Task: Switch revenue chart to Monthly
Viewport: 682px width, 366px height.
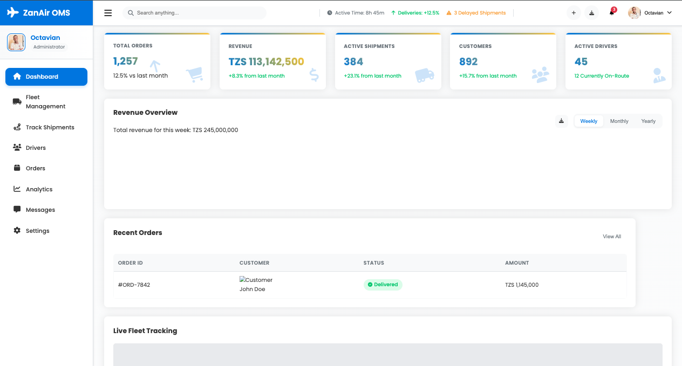Action: (619, 121)
